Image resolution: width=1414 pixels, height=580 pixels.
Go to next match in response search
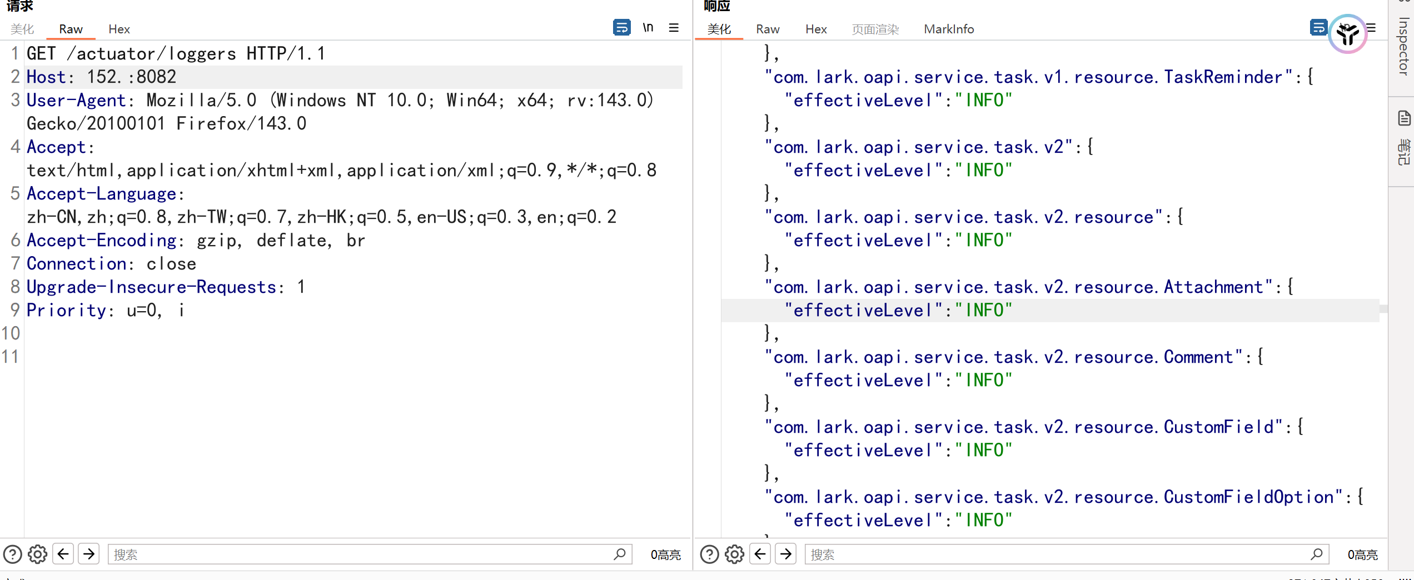pyautogui.click(x=786, y=554)
